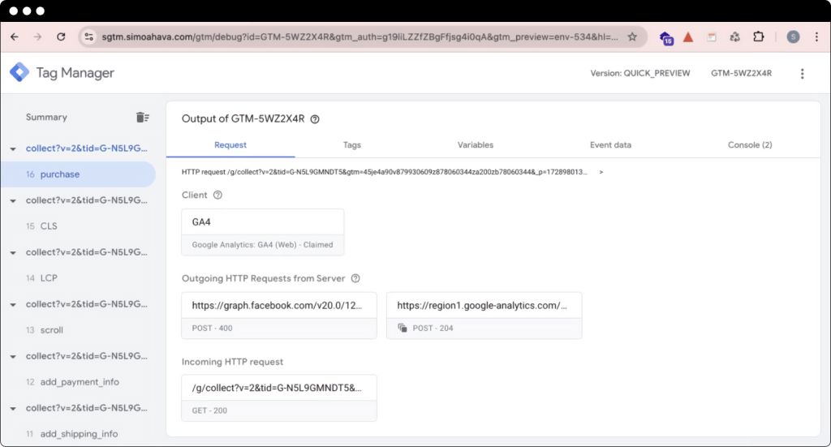The height and width of the screenshot is (447, 831).
Task: Click the help icon next to Client
Action: 217,196
